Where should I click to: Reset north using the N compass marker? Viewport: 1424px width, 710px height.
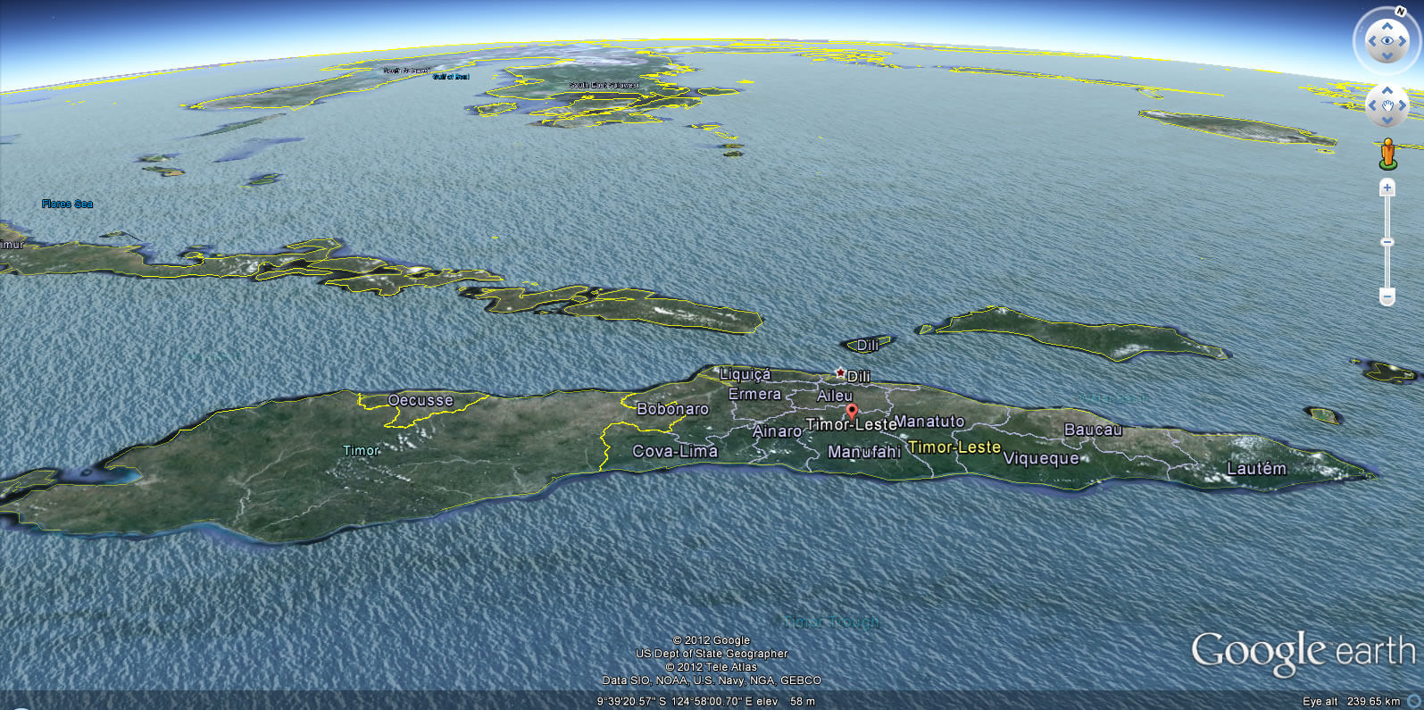[1400, 12]
